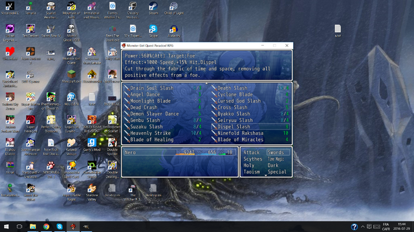The height and width of the screenshot is (232, 414).
Task: Select the Angel Dance skill
Action: [163, 95]
